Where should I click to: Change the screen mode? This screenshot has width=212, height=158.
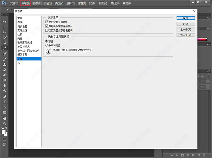pyautogui.click(x=5, y=145)
